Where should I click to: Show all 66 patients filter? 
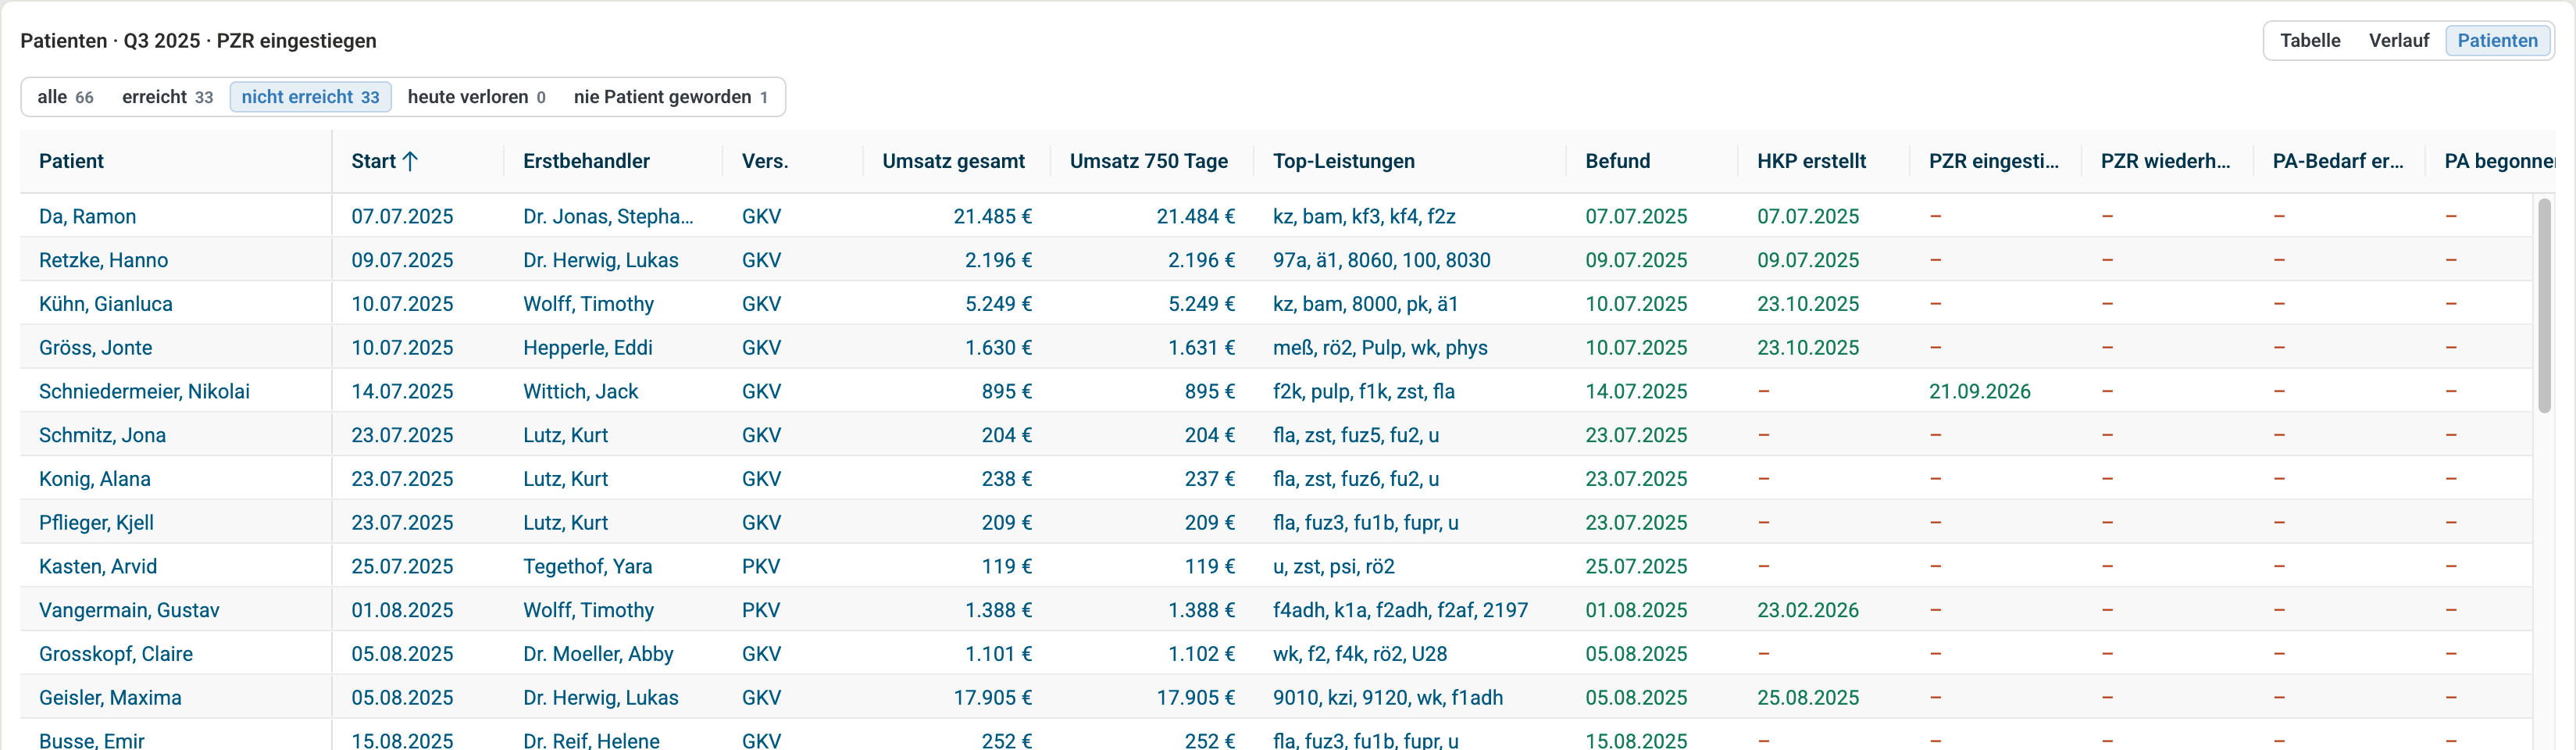click(x=65, y=97)
